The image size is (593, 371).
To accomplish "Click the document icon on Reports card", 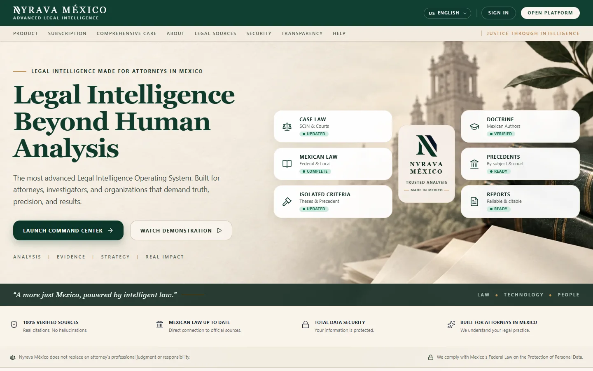I will (x=474, y=202).
